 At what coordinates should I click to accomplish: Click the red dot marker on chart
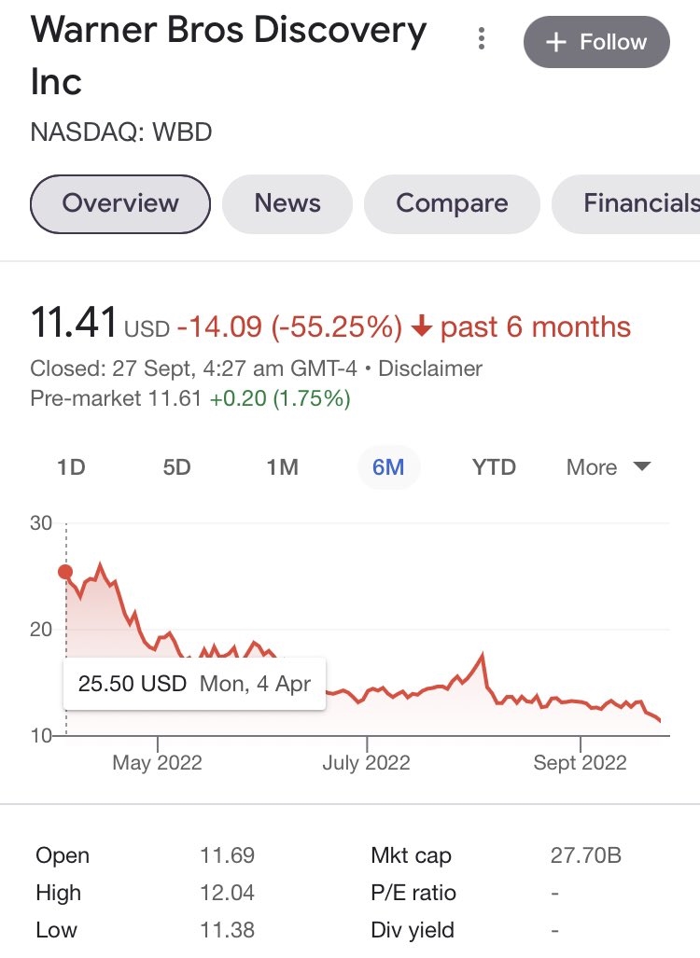point(65,573)
